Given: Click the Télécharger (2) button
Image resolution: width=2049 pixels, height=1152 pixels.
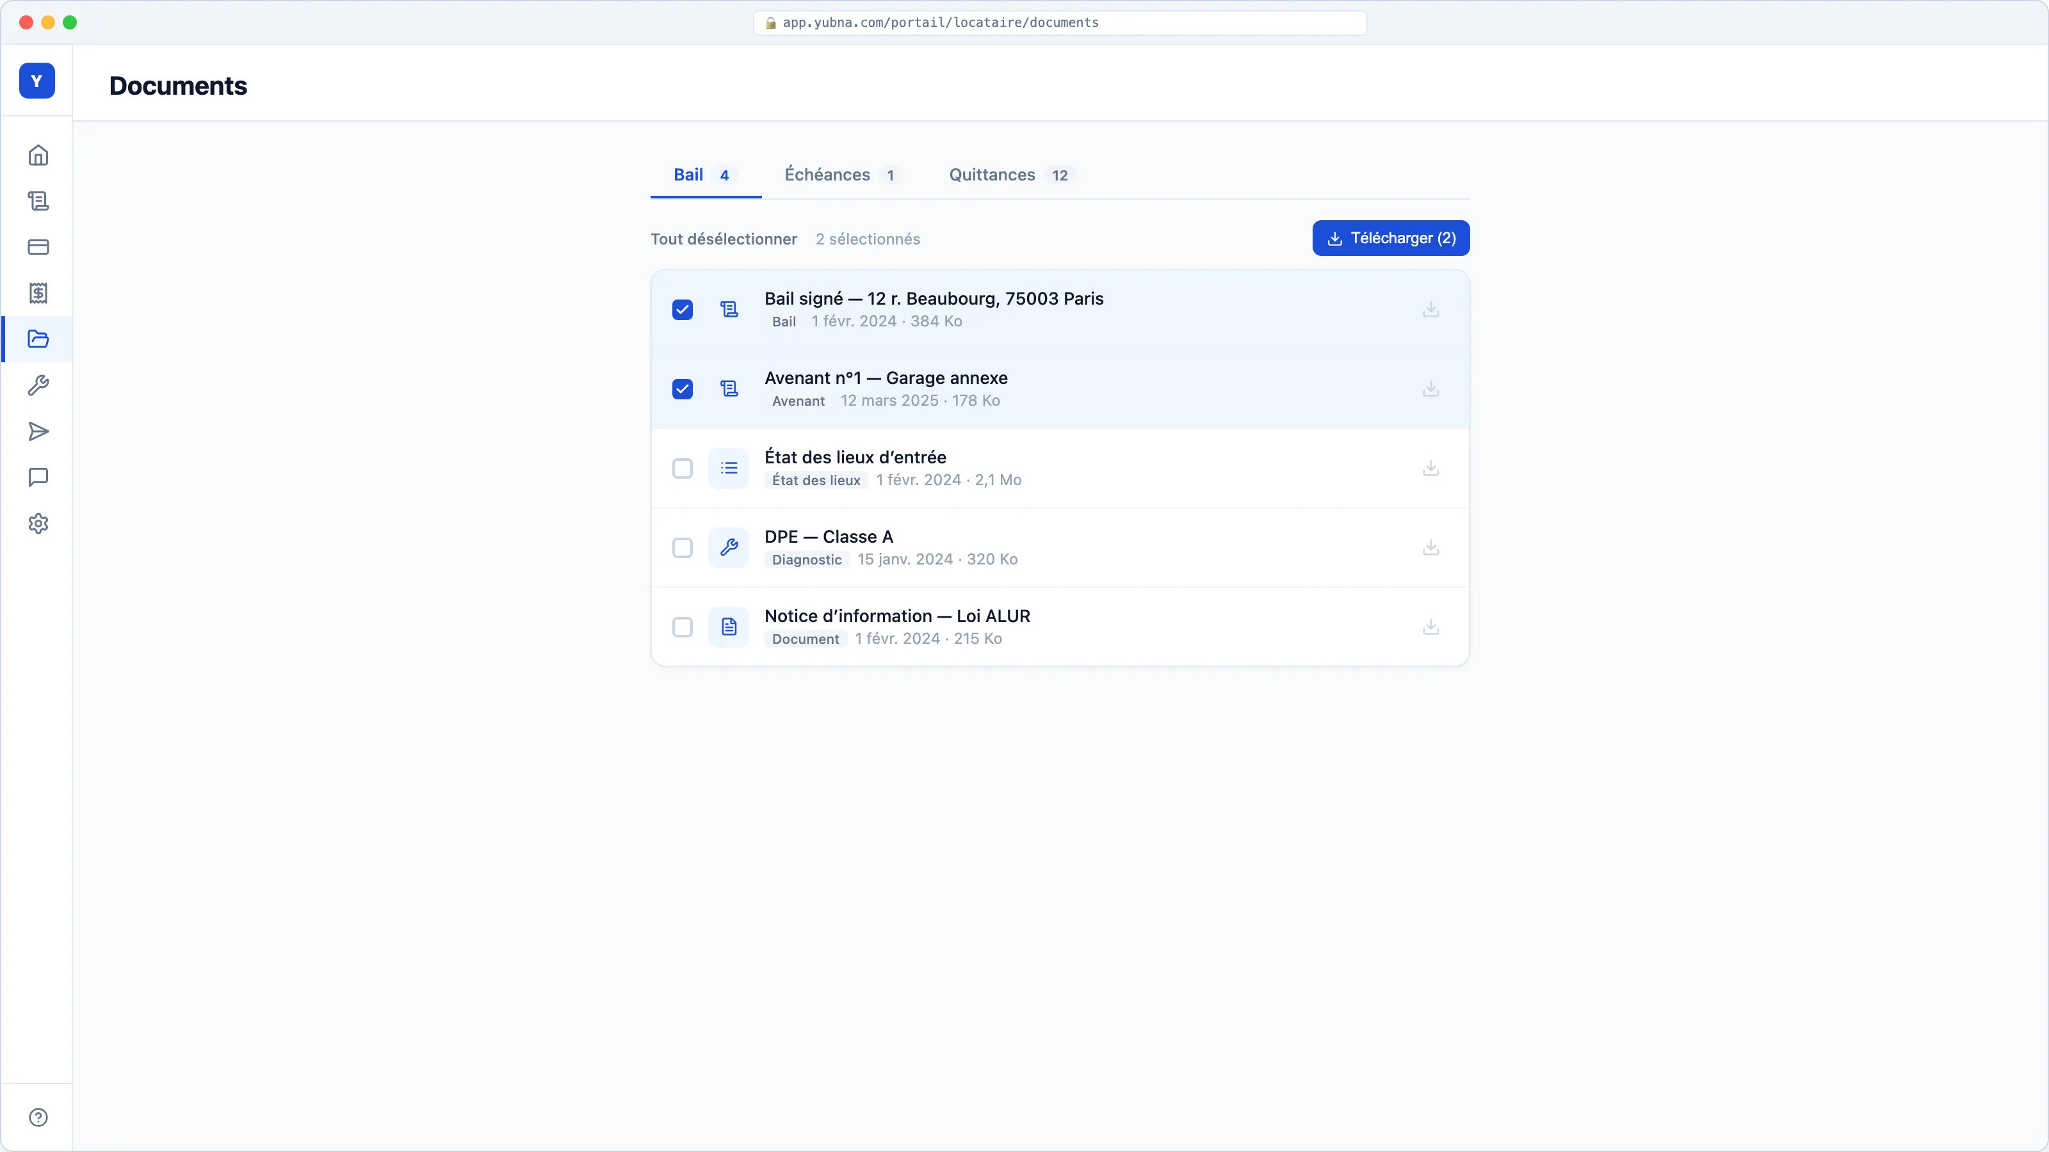Looking at the screenshot, I should pos(1390,239).
